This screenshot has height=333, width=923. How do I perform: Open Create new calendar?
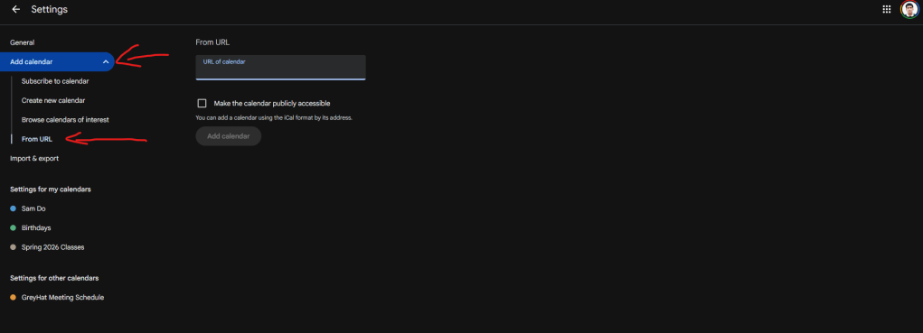53,100
